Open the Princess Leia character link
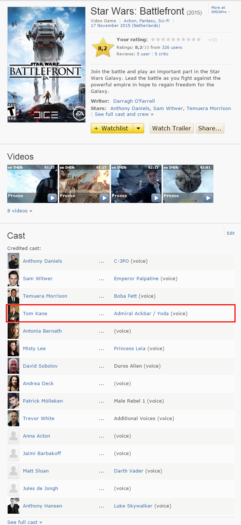 [x=130, y=348]
